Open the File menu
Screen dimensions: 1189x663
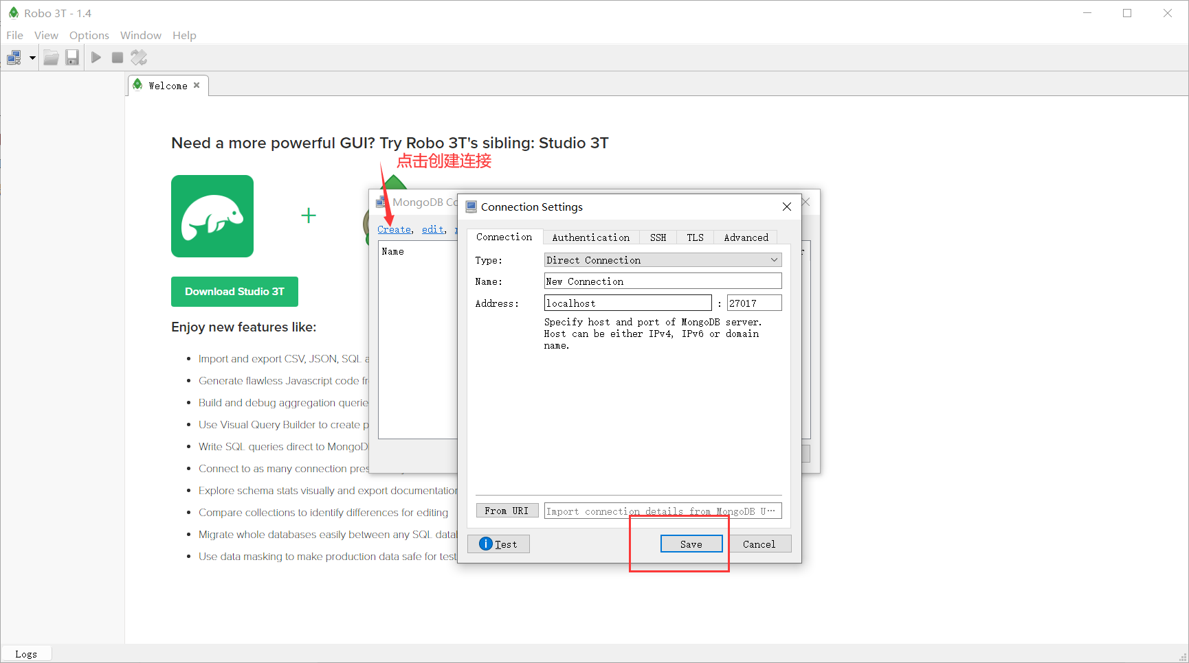point(14,35)
